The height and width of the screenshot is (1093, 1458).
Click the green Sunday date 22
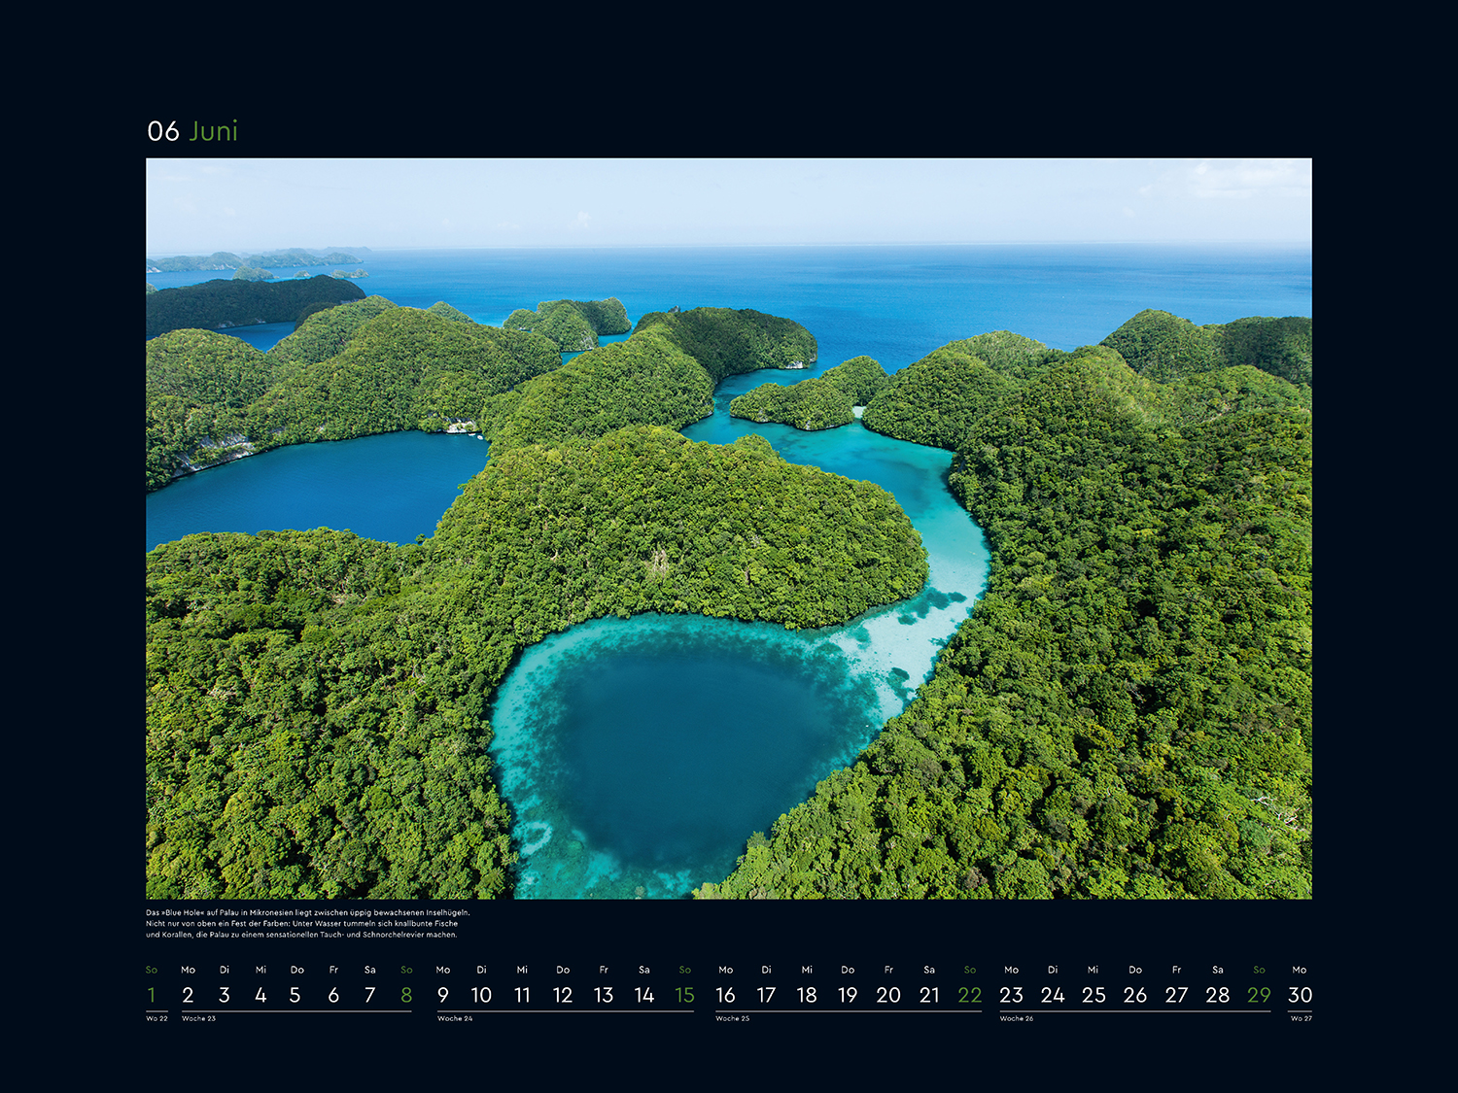969,995
